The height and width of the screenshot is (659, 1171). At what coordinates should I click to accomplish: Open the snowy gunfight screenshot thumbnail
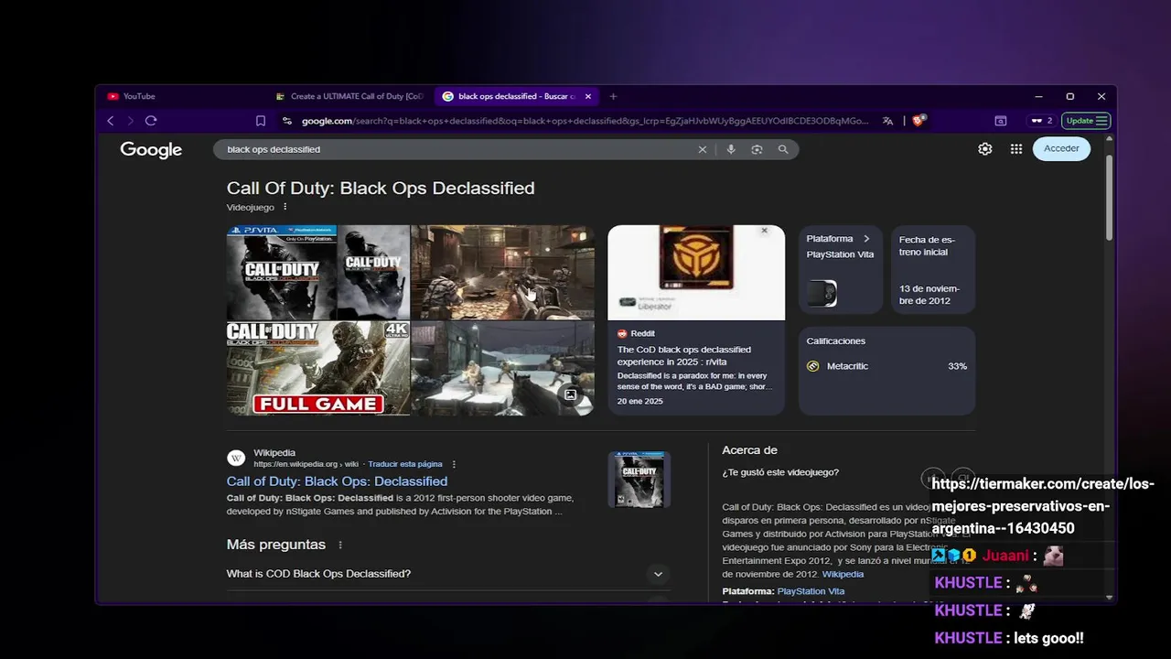click(x=502, y=368)
